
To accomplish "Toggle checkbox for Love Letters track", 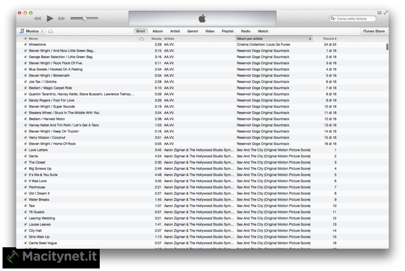I will [25, 150].
